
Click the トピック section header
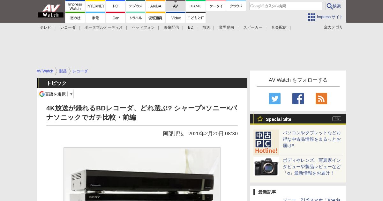tap(142, 83)
